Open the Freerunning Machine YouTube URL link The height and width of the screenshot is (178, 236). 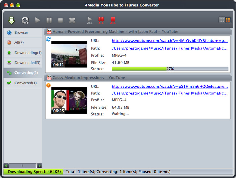coord(170,41)
